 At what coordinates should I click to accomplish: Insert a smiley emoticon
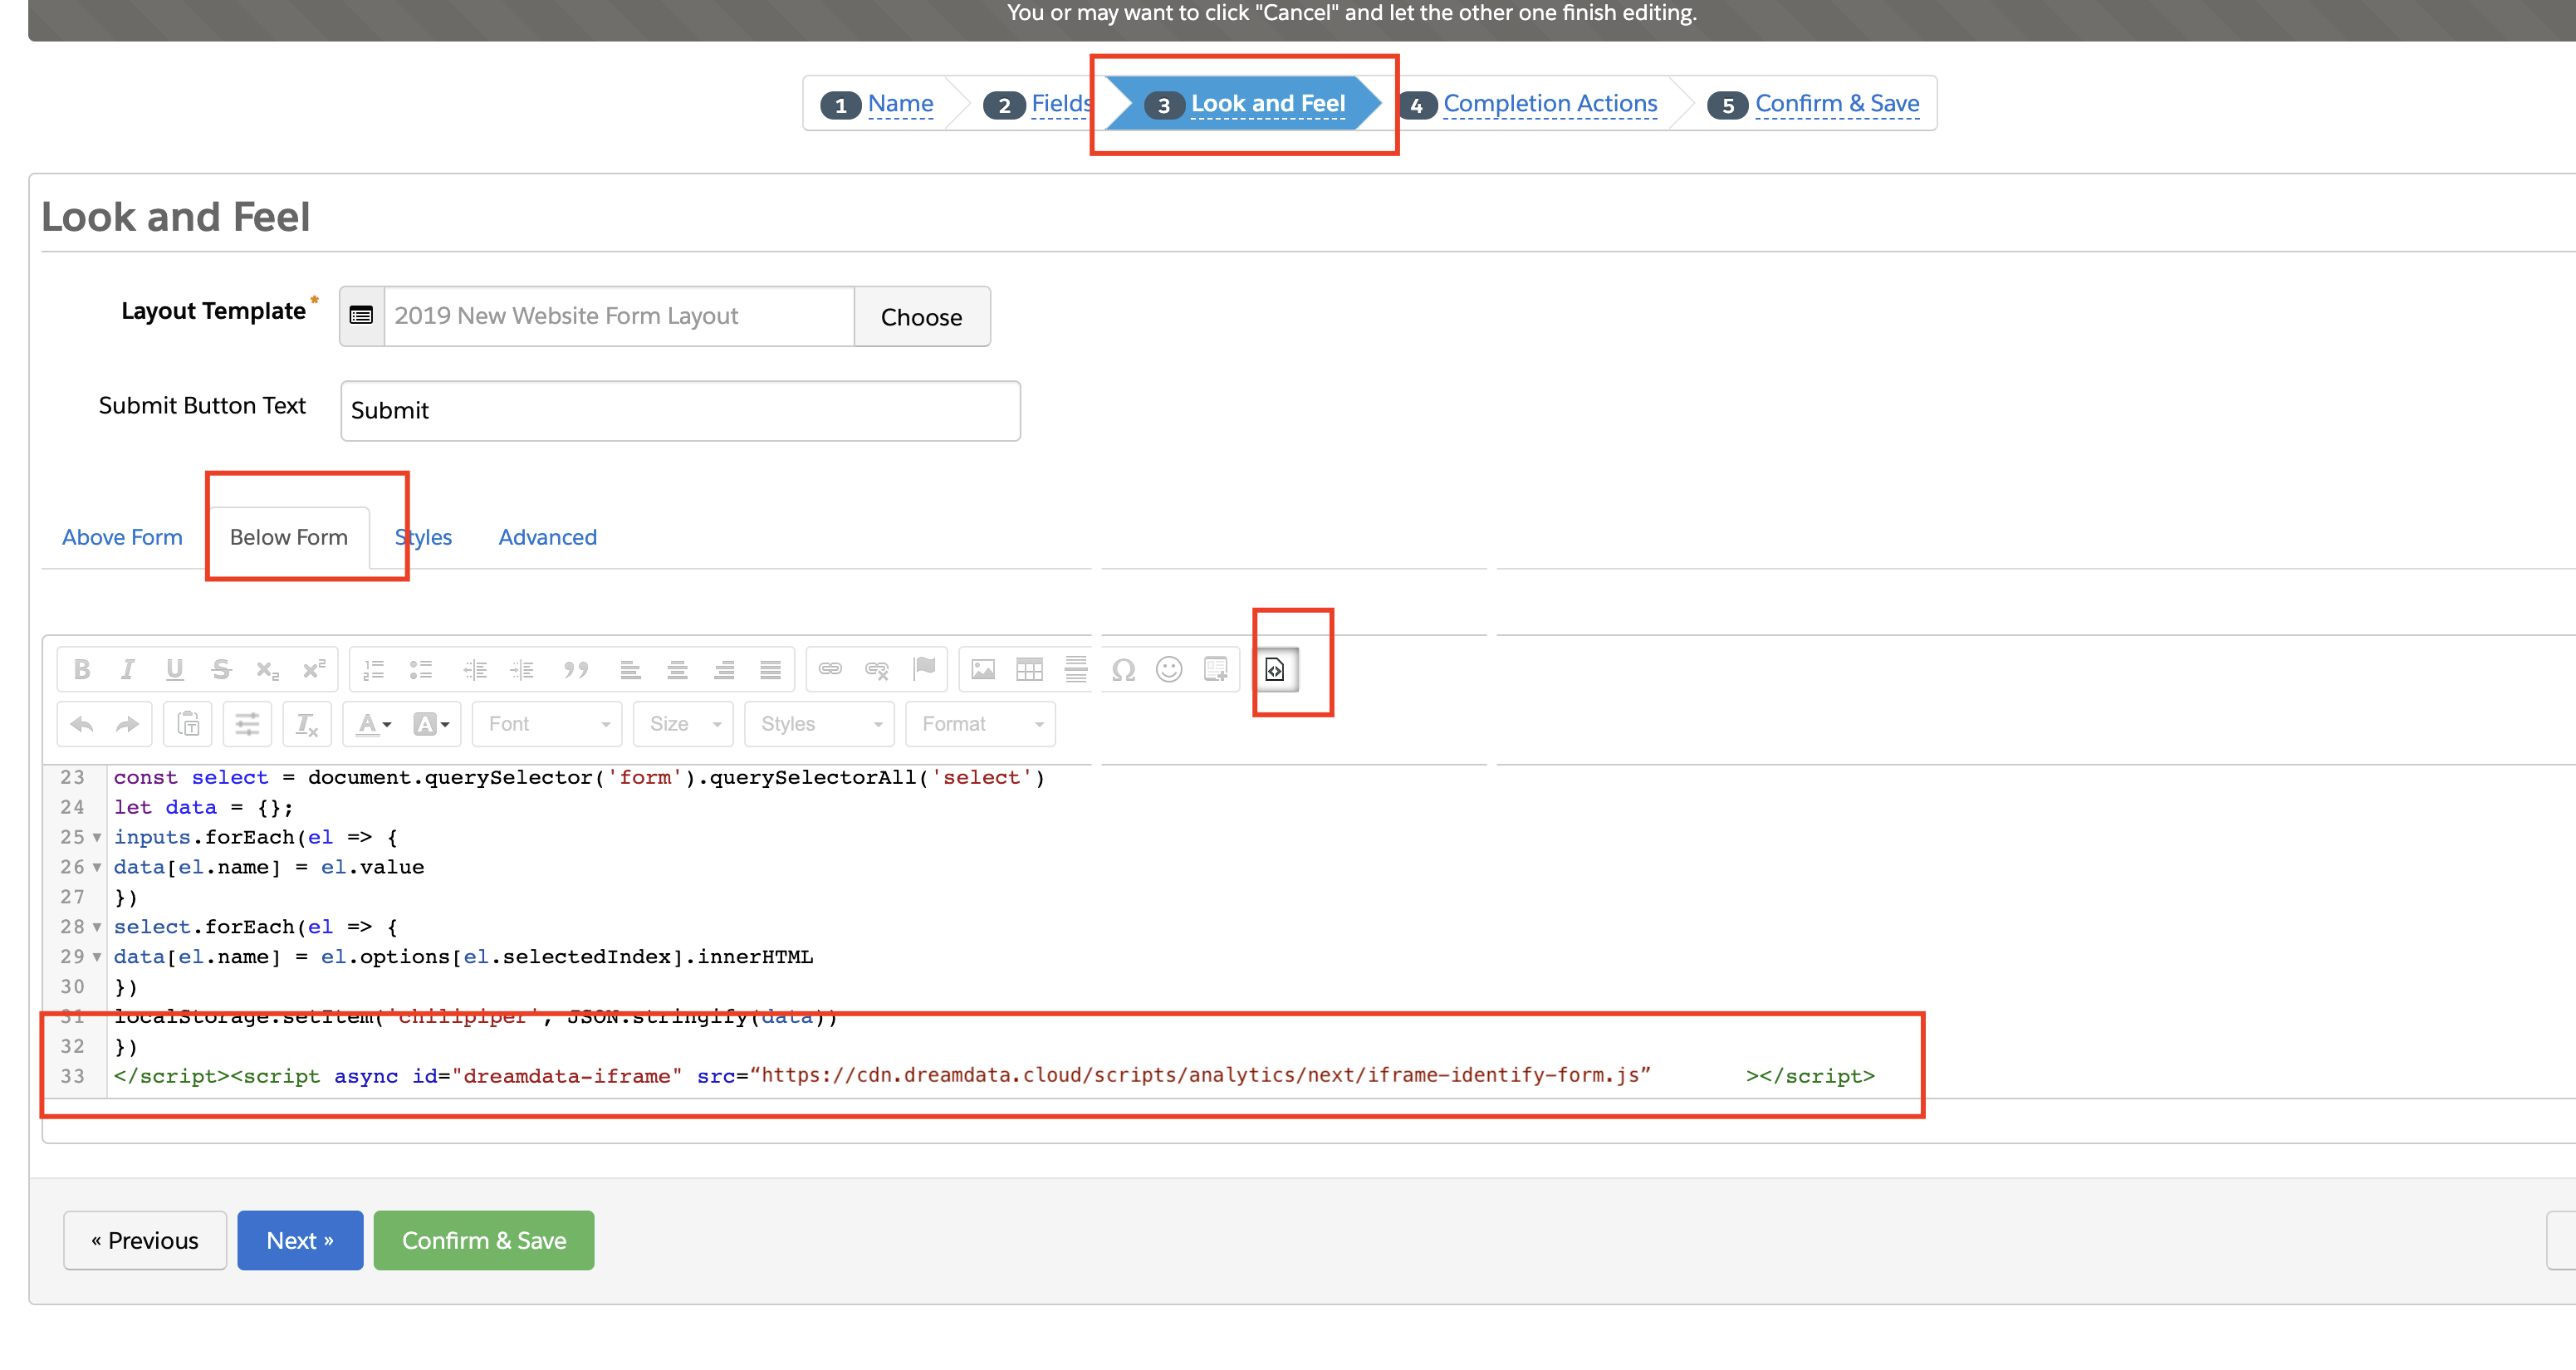click(x=1169, y=669)
